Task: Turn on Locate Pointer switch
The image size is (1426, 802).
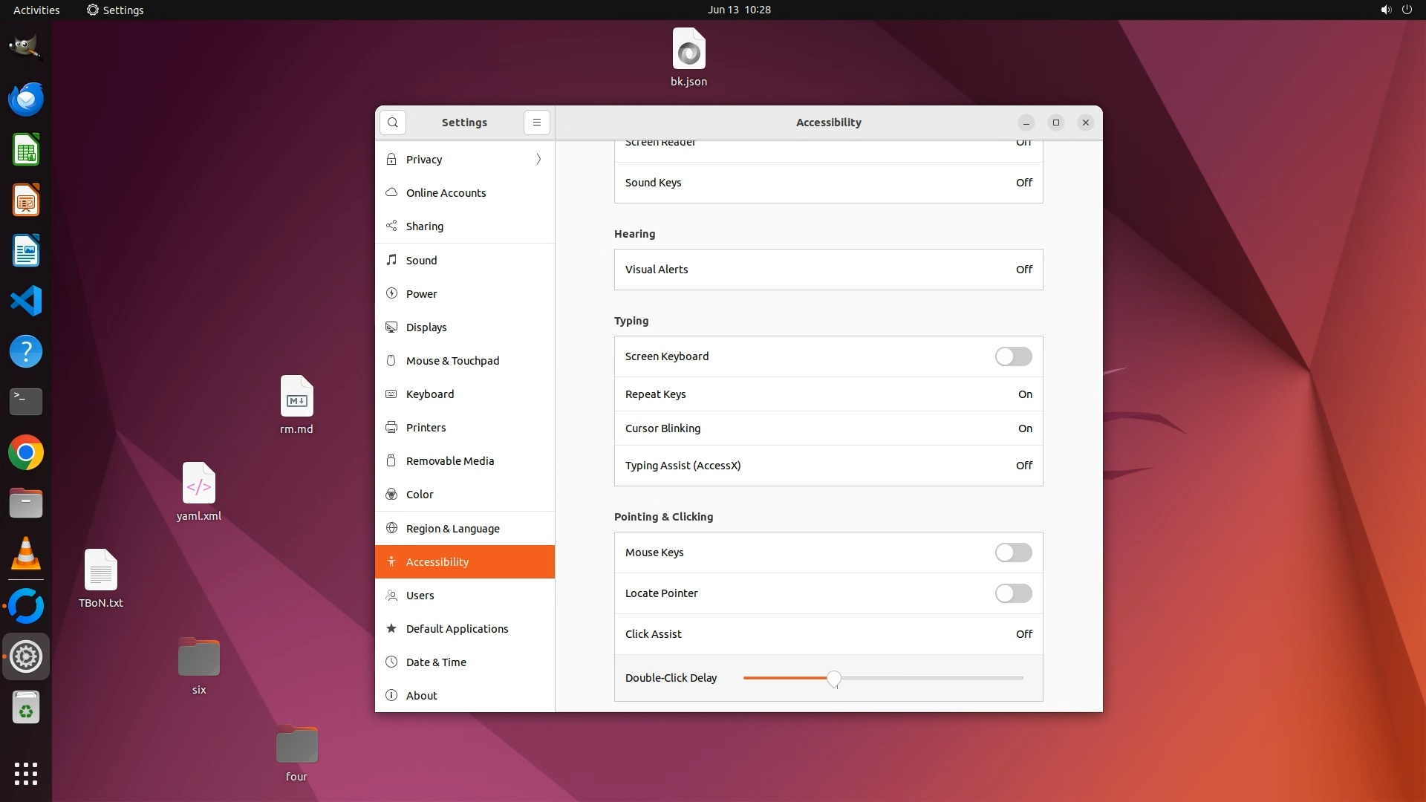Action: [x=1013, y=593]
